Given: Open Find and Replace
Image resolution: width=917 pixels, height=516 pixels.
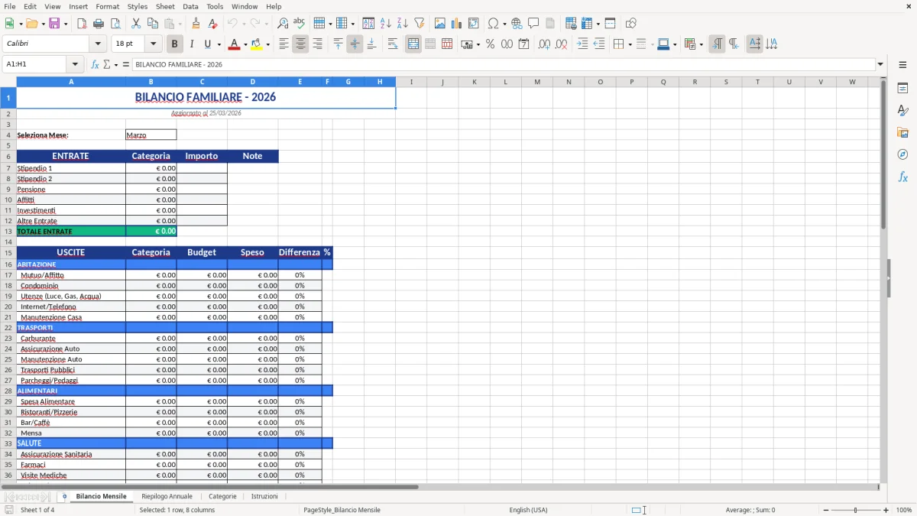Looking at the screenshot, I should tap(283, 24).
